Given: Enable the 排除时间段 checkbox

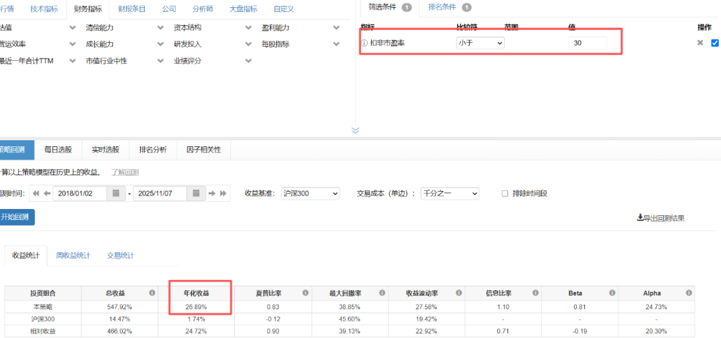Looking at the screenshot, I should tap(505, 194).
